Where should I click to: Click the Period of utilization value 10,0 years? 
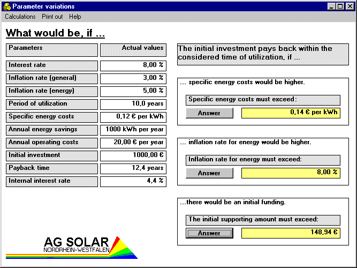(x=133, y=104)
